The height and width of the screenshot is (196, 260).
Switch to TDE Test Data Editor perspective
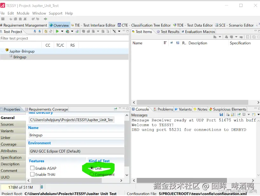(193, 25)
